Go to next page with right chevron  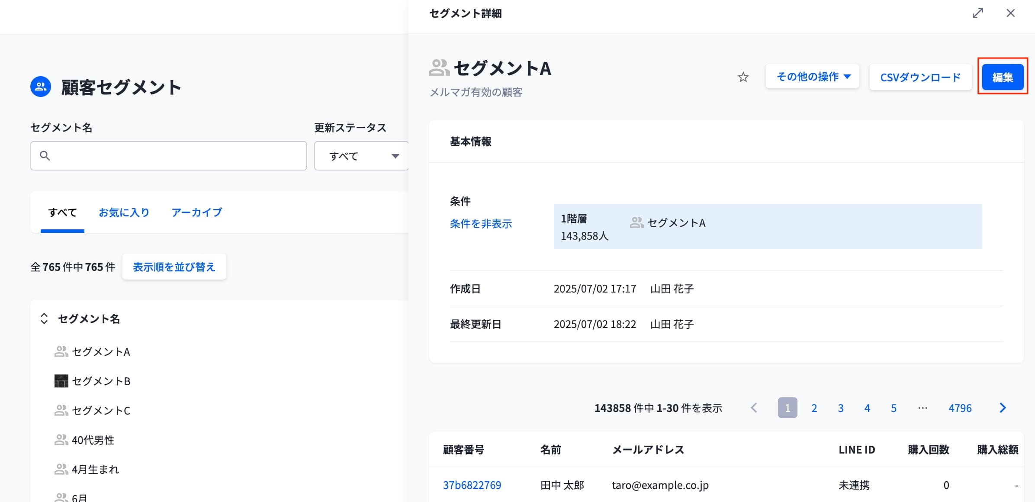click(x=1003, y=408)
